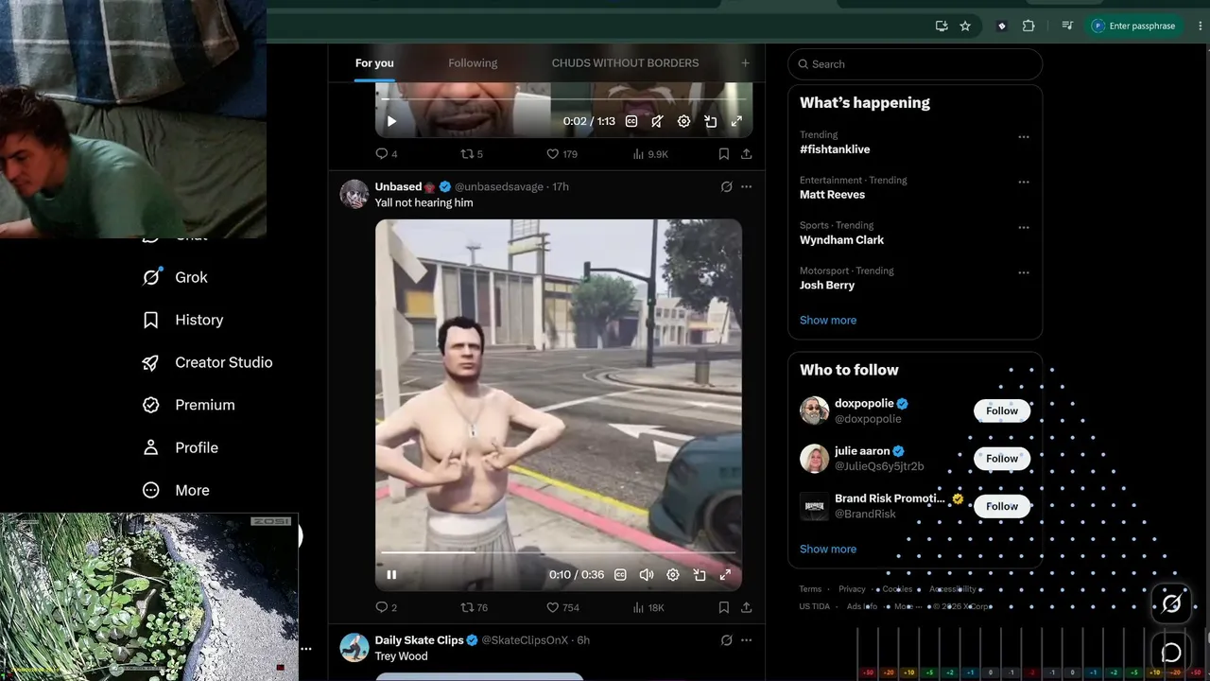This screenshot has width=1210, height=681.
Task: Open the floating messages chat button
Action: coord(1171,653)
